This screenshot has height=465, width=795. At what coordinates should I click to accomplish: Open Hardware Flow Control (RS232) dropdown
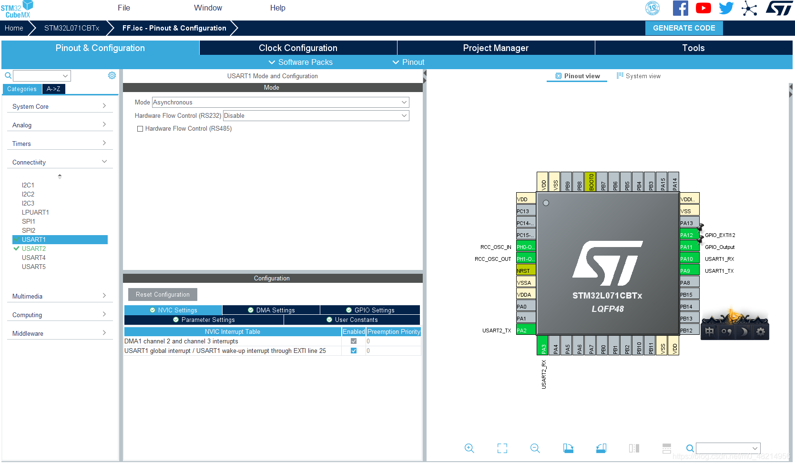click(316, 115)
